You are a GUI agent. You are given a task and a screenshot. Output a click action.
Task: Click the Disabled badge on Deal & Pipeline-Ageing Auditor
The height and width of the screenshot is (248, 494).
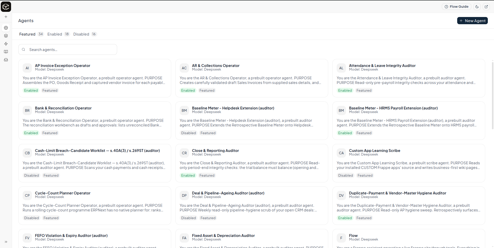[188, 218]
